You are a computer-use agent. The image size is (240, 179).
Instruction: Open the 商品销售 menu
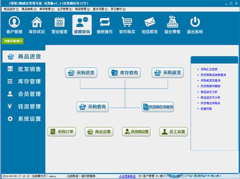[x=29, y=9]
